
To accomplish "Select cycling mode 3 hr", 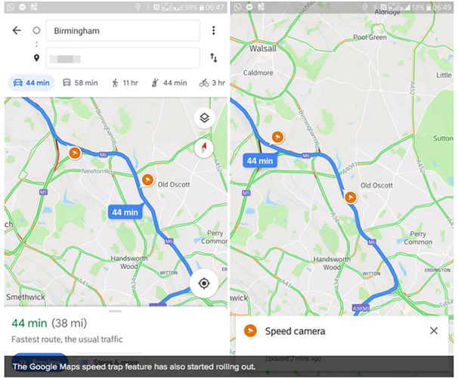I will click(212, 83).
